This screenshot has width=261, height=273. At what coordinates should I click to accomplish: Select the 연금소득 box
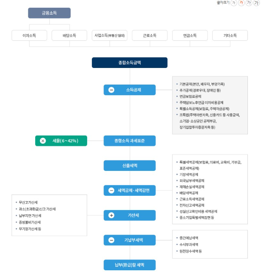(190, 35)
